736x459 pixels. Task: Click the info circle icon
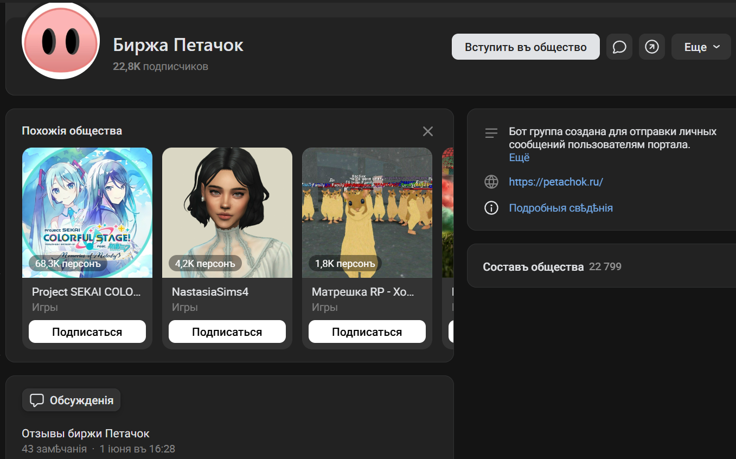point(491,208)
